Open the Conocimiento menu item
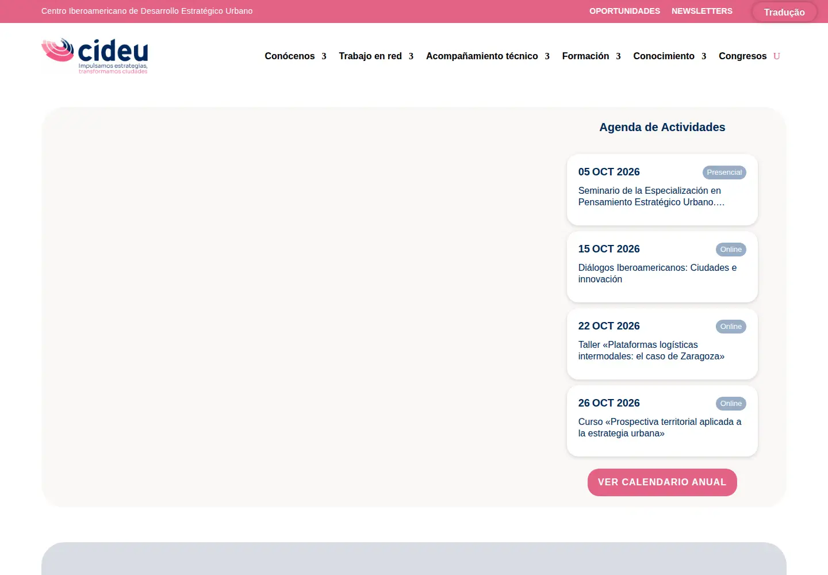 point(664,56)
